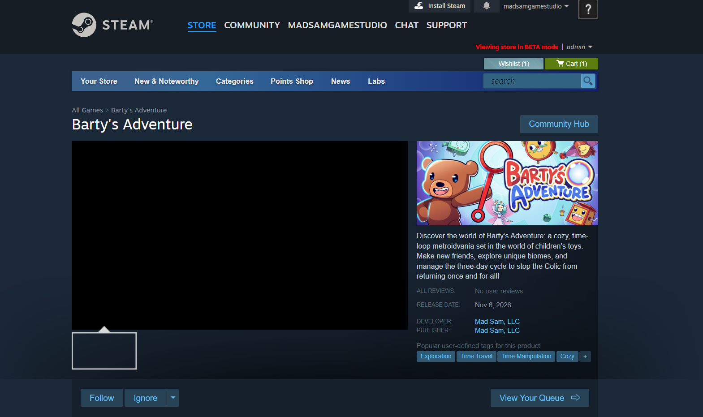Open the STORE menu

click(202, 25)
